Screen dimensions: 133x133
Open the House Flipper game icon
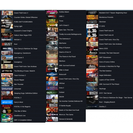tap(7, 80)
